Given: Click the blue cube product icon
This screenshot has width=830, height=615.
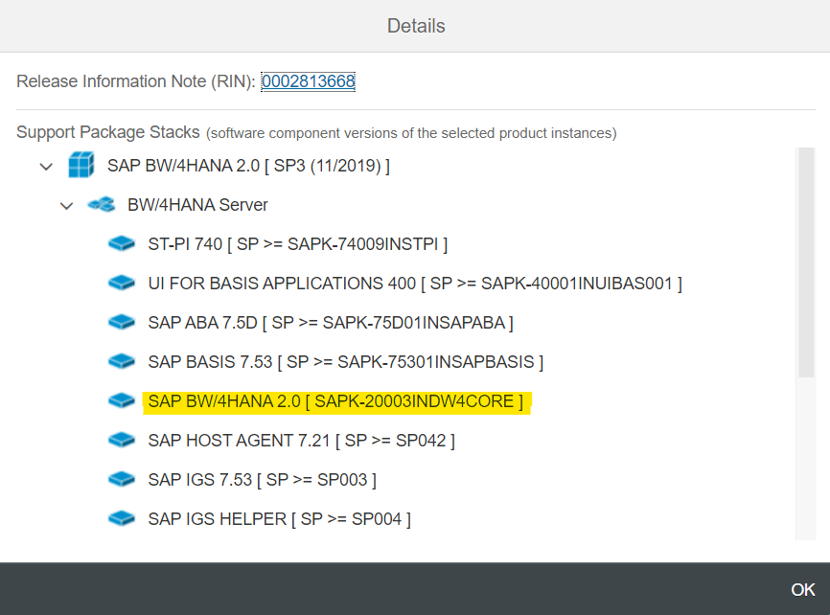Looking at the screenshot, I should tap(81, 165).
